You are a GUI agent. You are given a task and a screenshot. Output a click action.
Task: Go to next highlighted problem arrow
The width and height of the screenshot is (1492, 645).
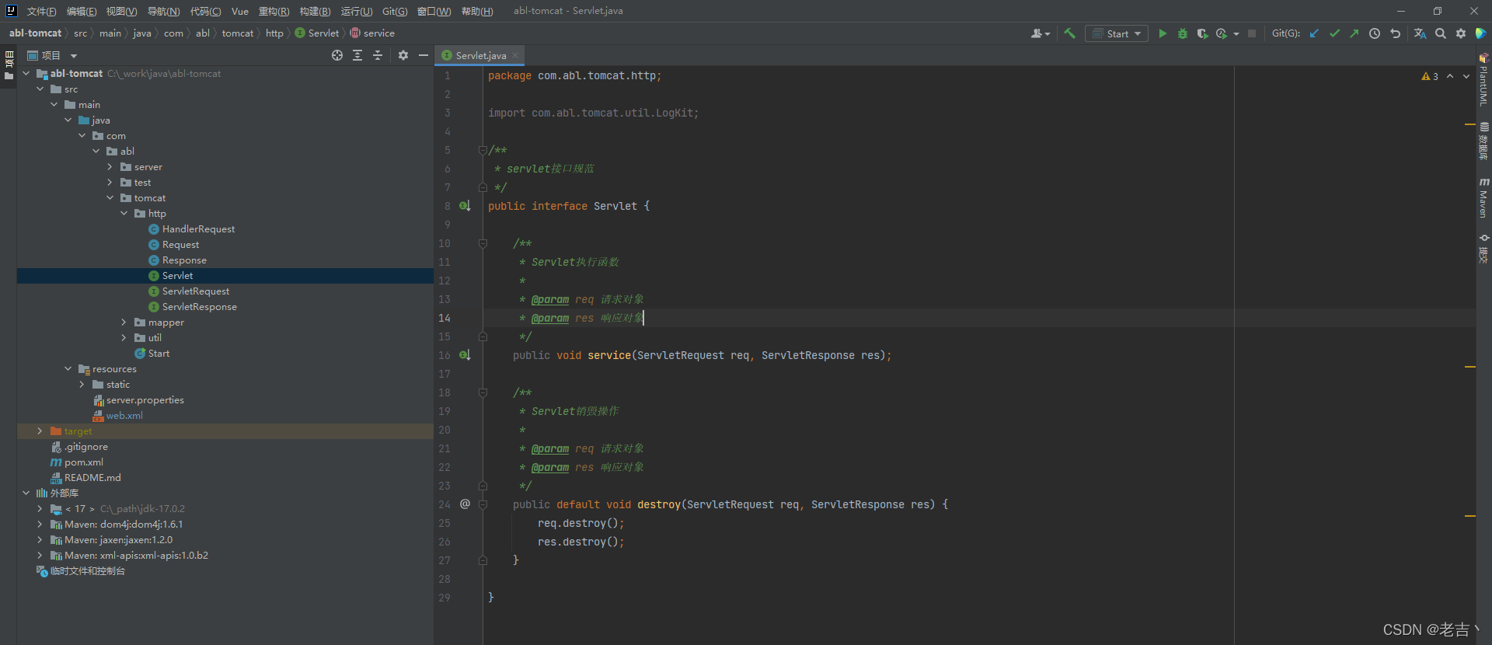(x=1466, y=76)
